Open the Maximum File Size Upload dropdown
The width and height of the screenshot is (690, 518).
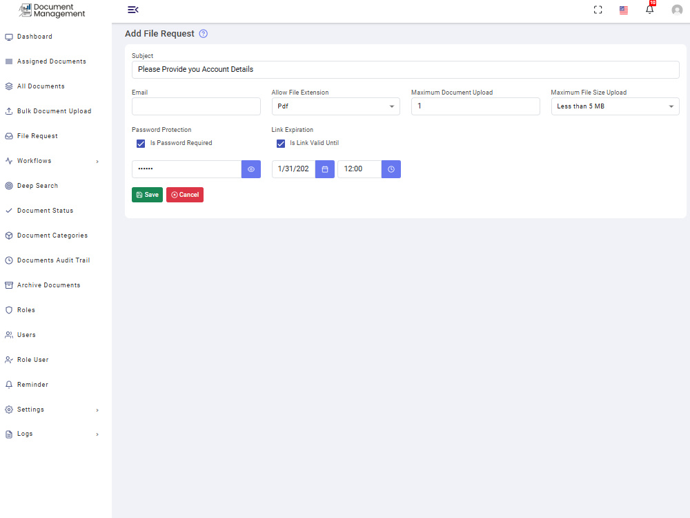click(x=615, y=106)
